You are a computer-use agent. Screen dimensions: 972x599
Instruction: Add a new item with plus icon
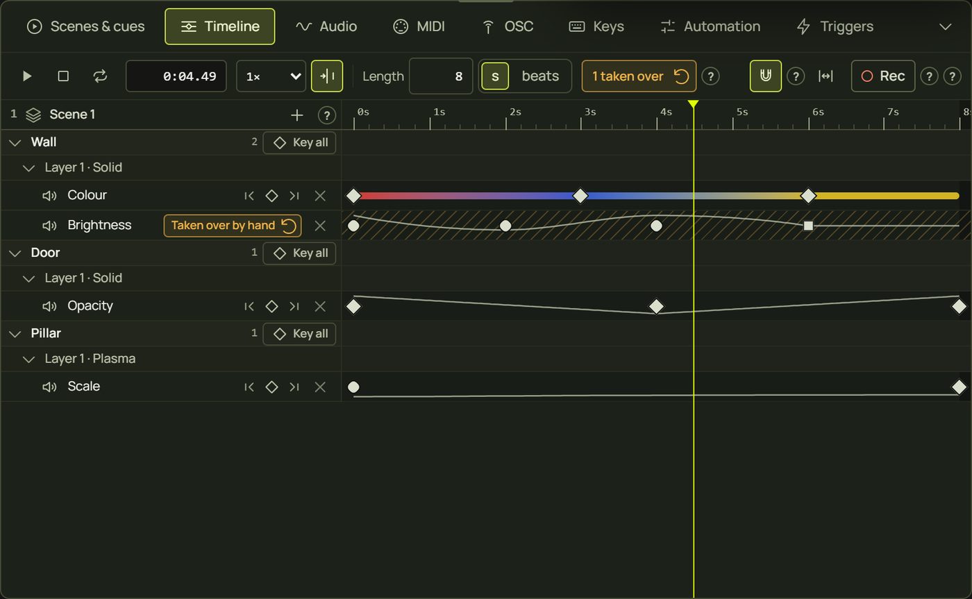(x=296, y=115)
